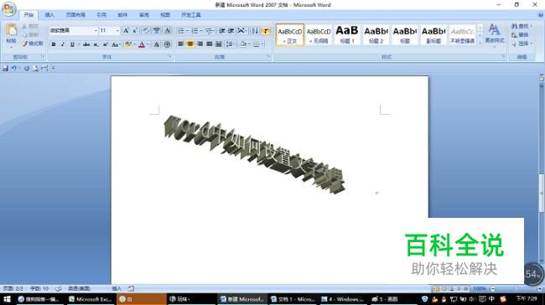Viewport: 545px width, 305px height.
Task: Open the Page Layout ribbon tab
Action: coord(75,15)
